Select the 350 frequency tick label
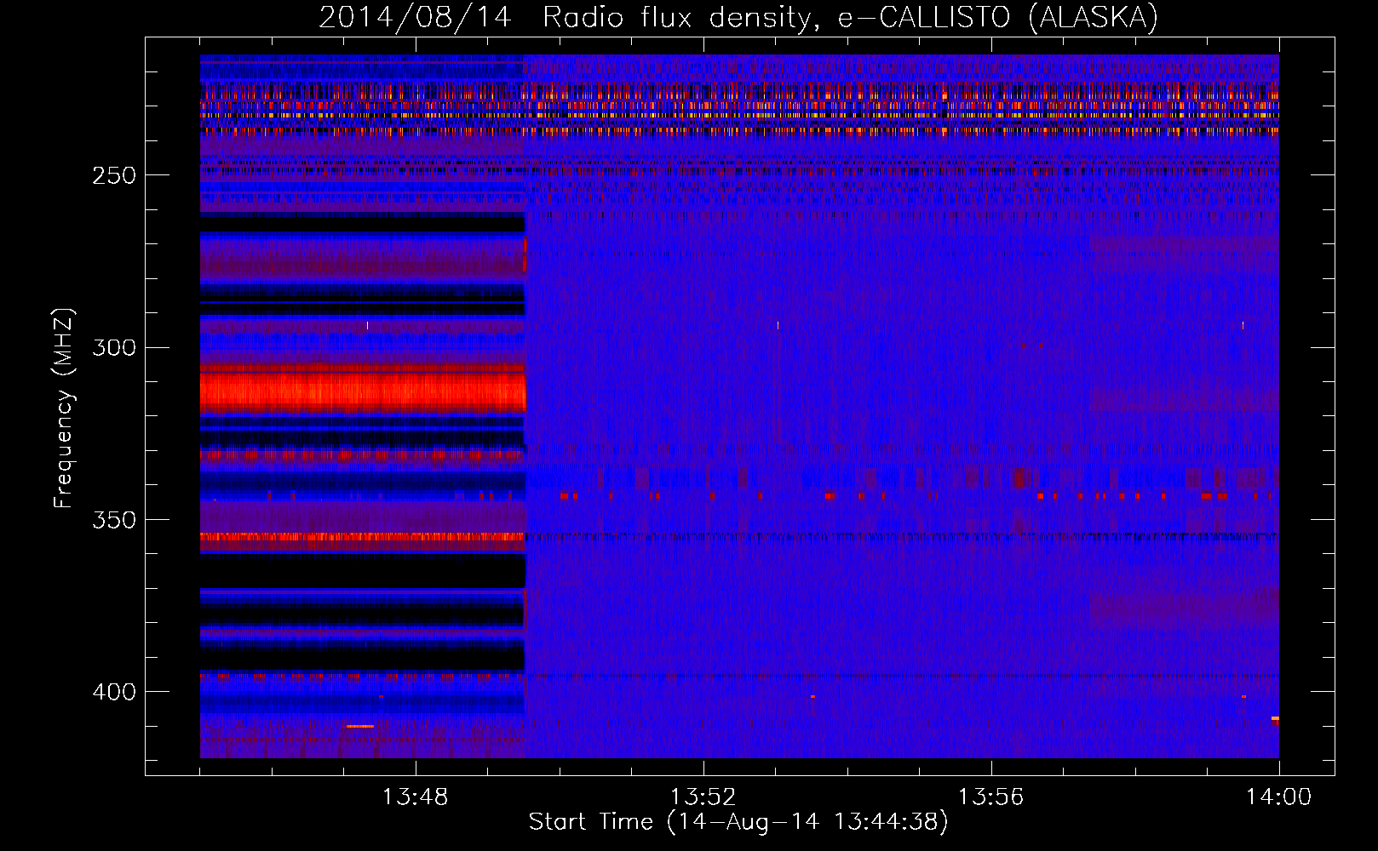The width and height of the screenshot is (1378, 851). [114, 520]
